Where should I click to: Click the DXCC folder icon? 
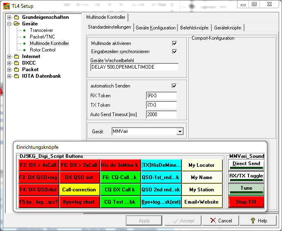pos(16,63)
